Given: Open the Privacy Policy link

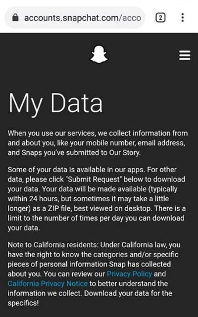Looking at the screenshot, I should tap(129, 274).
